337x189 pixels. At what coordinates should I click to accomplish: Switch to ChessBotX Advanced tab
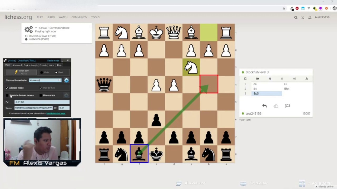[x=17, y=65]
